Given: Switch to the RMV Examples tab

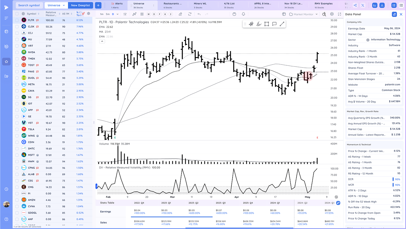Looking at the screenshot, I should point(323,5).
